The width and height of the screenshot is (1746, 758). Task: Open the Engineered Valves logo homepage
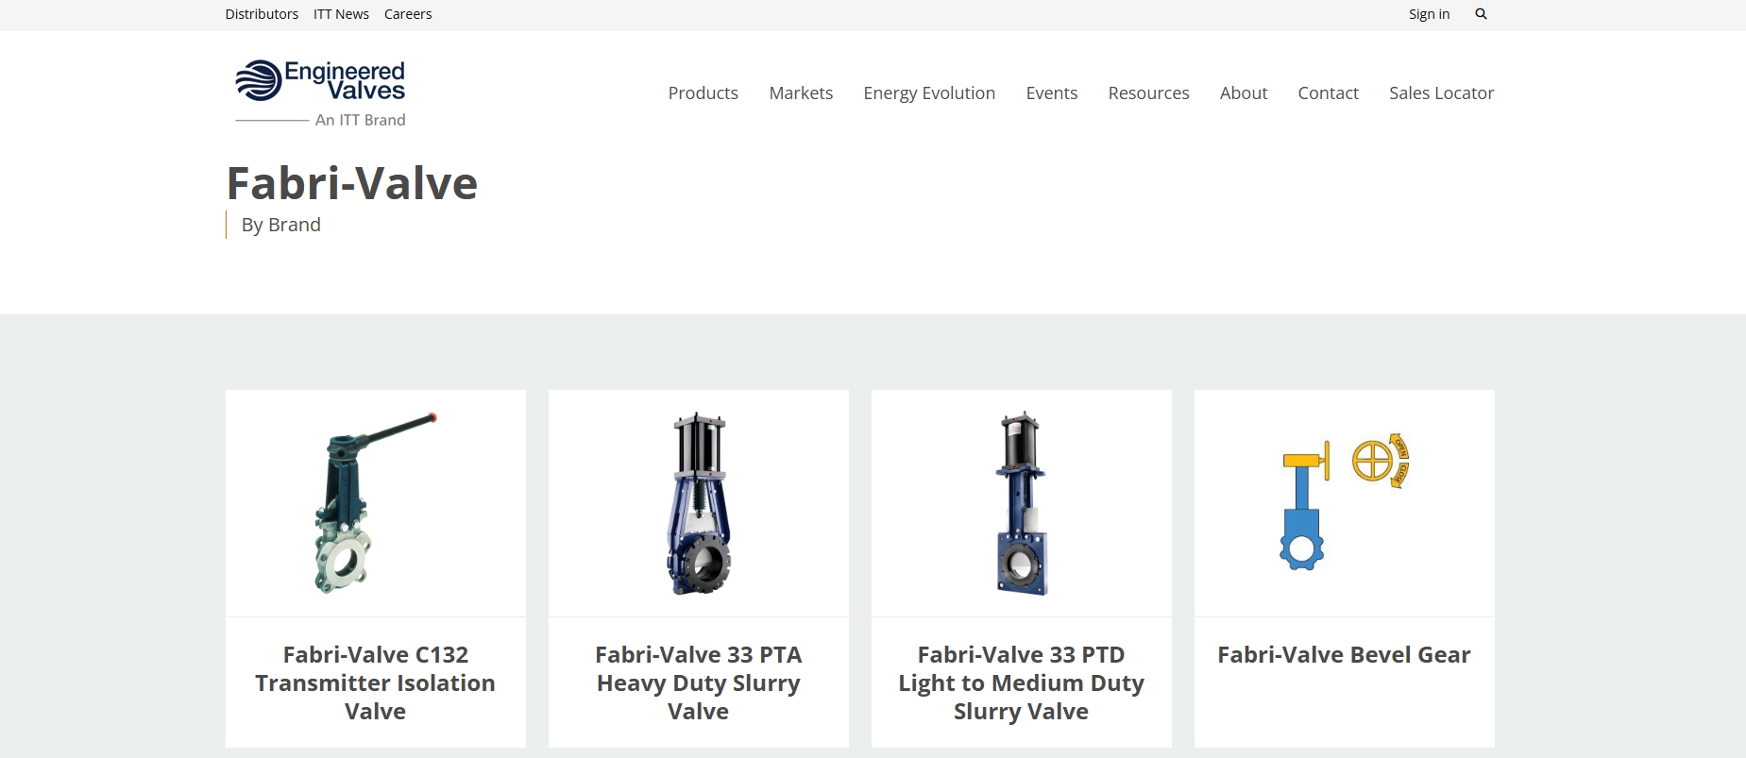click(320, 93)
